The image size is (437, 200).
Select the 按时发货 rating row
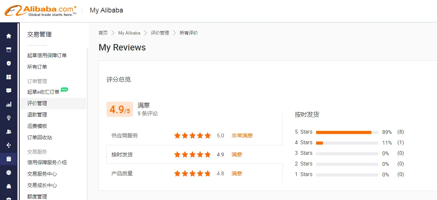pos(194,154)
